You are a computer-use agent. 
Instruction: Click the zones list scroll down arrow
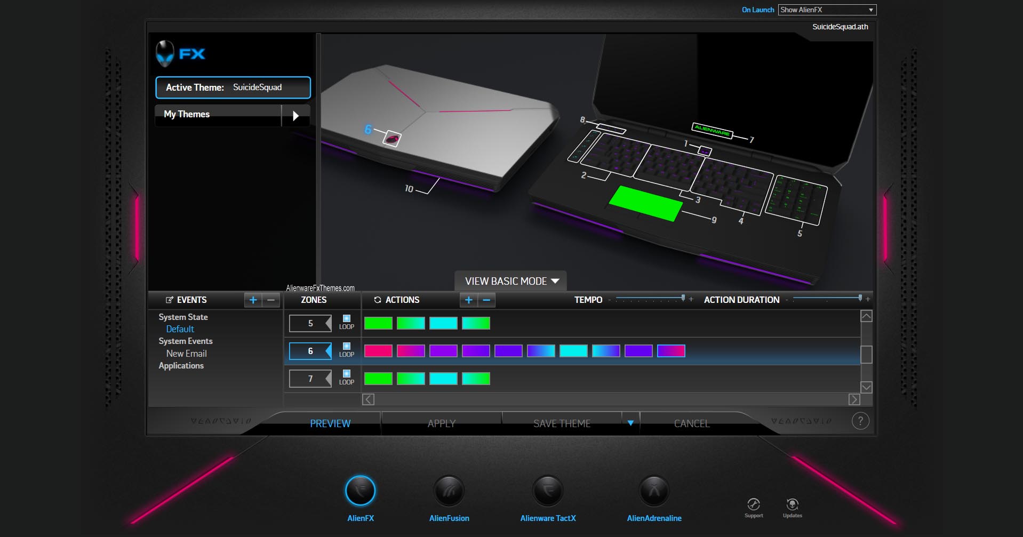(x=867, y=387)
